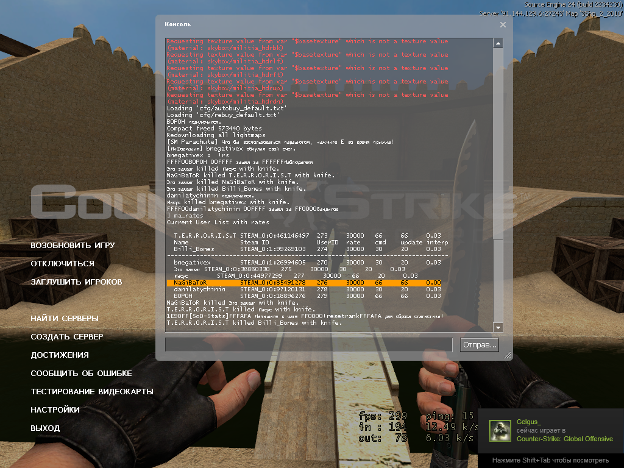Open НАСТРОЙКИ settings menu
624x468 pixels.
point(55,410)
